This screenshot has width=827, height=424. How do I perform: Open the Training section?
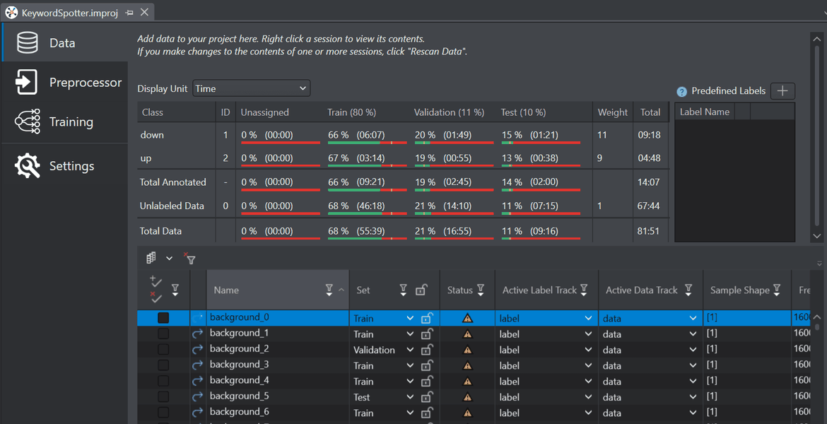coord(64,122)
